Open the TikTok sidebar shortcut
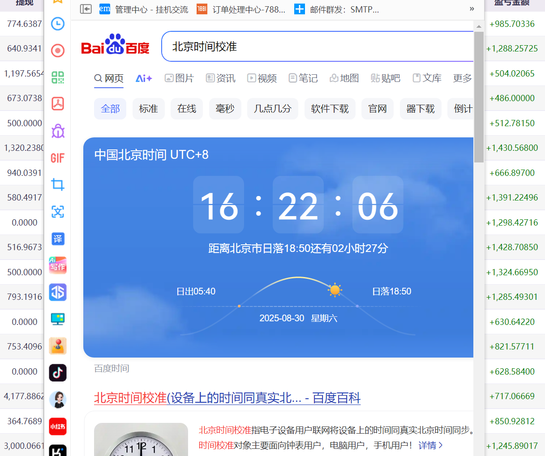 click(58, 372)
